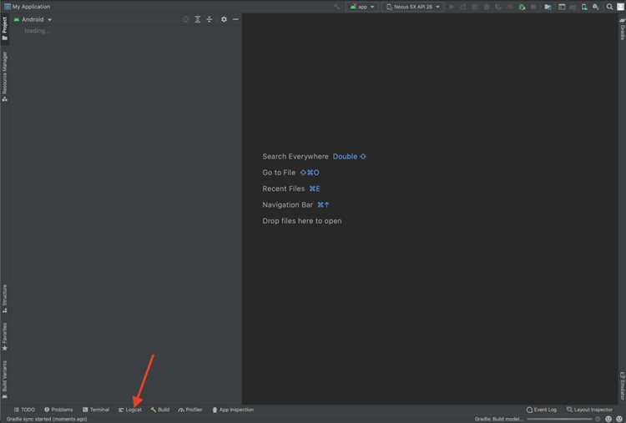Click the My Application window title
The height and width of the screenshot is (423, 626).
(x=31, y=7)
